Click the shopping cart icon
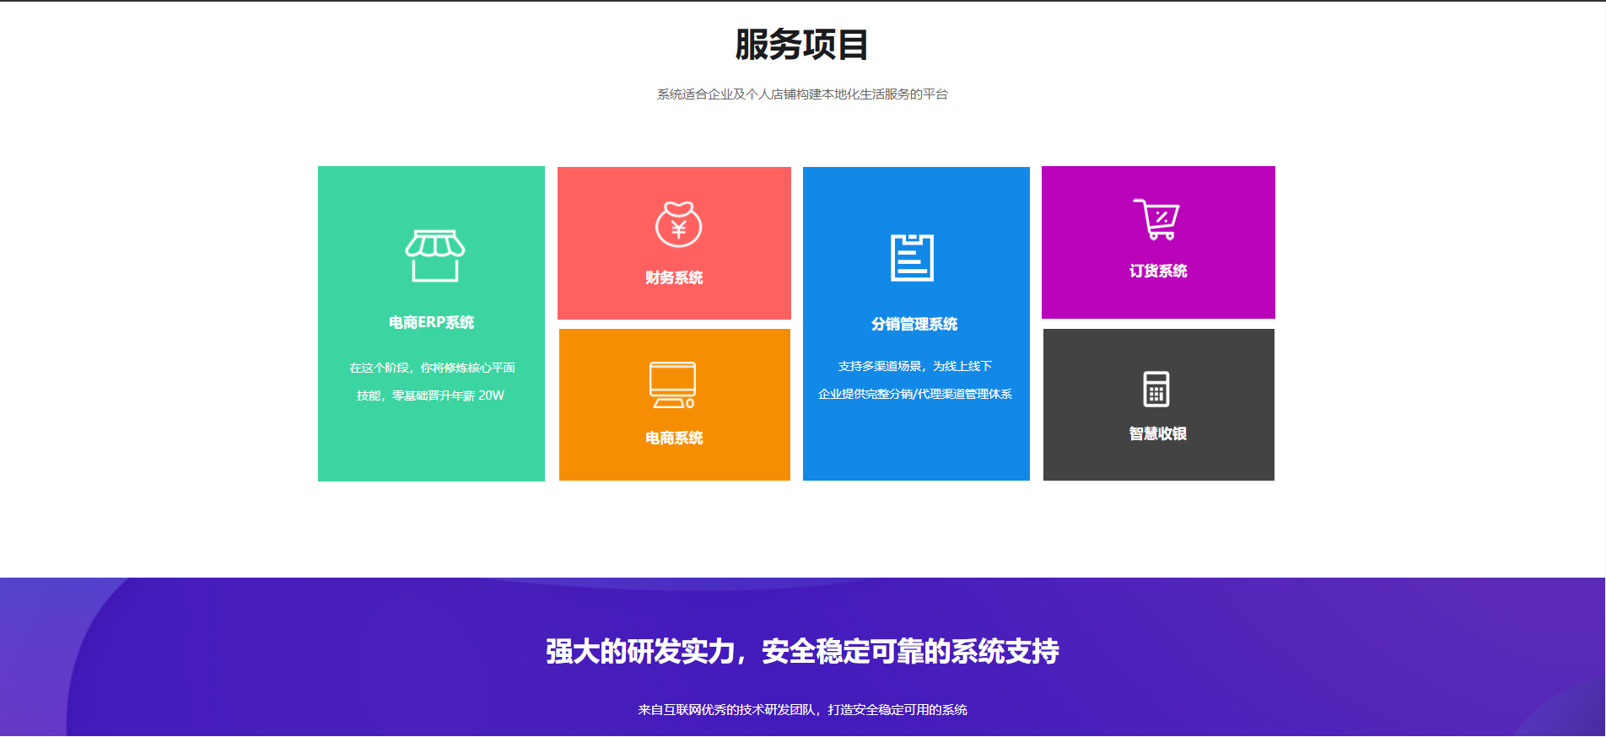This screenshot has width=1606, height=737. pyautogui.click(x=1156, y=219)
